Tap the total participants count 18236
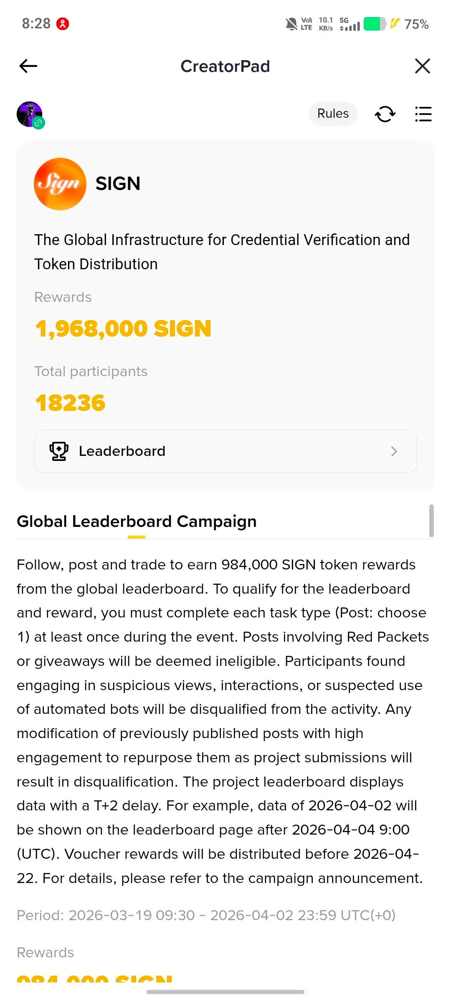This screenshot has height=1002, width=451. click(70, 403)
